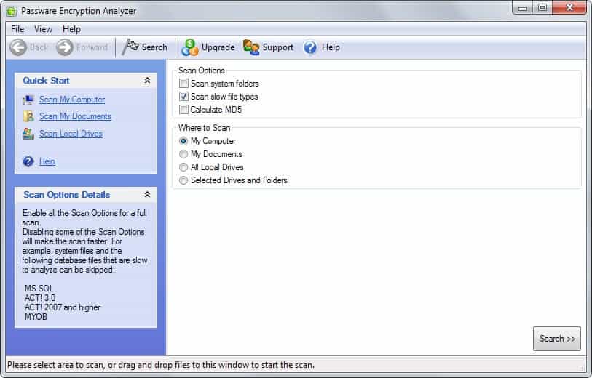Viewport: 592px width, 378px height.
Task: Collapse the Scan Options Details panel
Action: click(147, 195)
